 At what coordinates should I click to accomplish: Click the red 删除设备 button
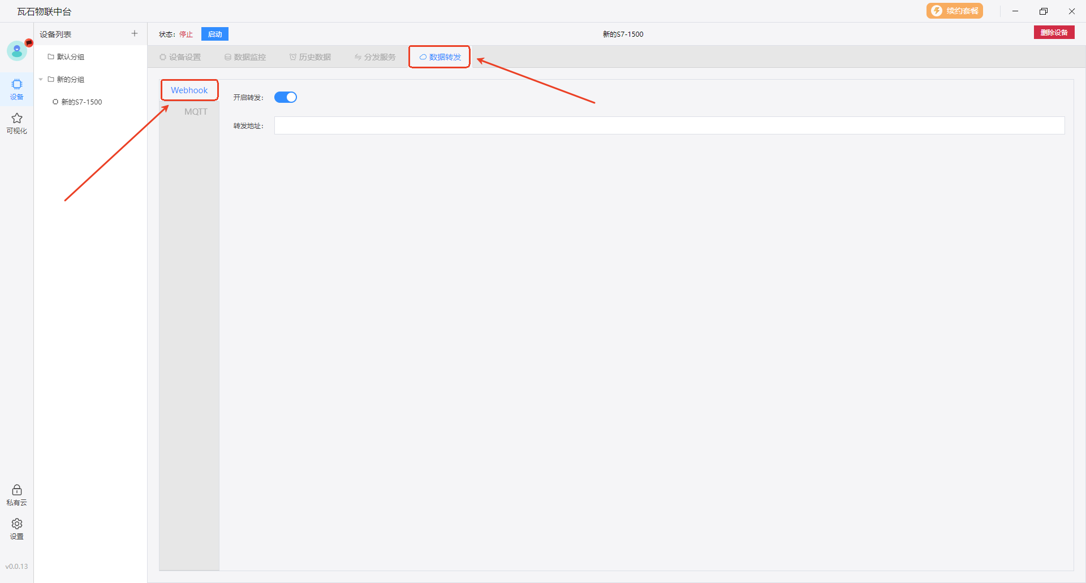pyautogui.click(x=1054, y=33)
